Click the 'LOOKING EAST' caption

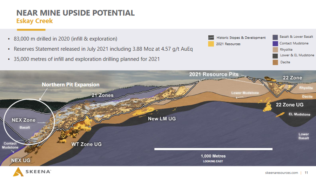213,161
